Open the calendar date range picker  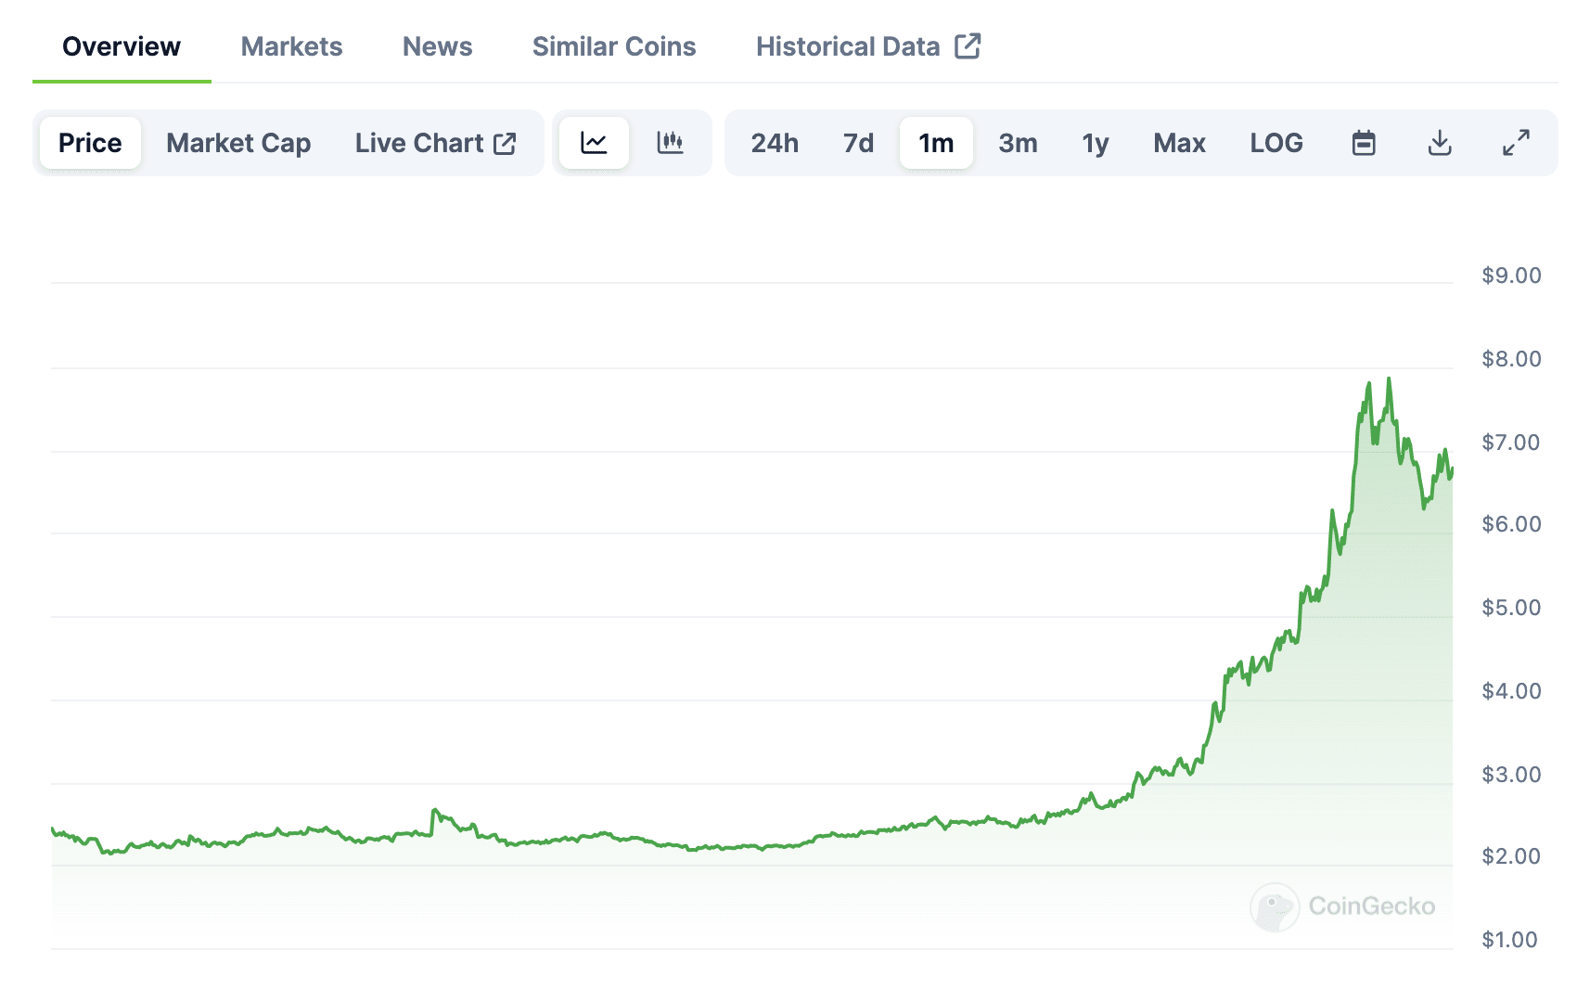[x=1364, y=143]
